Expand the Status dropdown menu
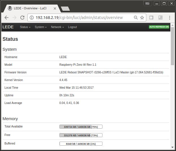Image resolution: width=176 pixels, height=151 pixels. click(x=25, y=27)
